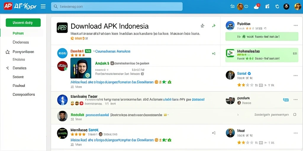
Task: Click the green button atop the sidebar
Action: coord(23,22)
